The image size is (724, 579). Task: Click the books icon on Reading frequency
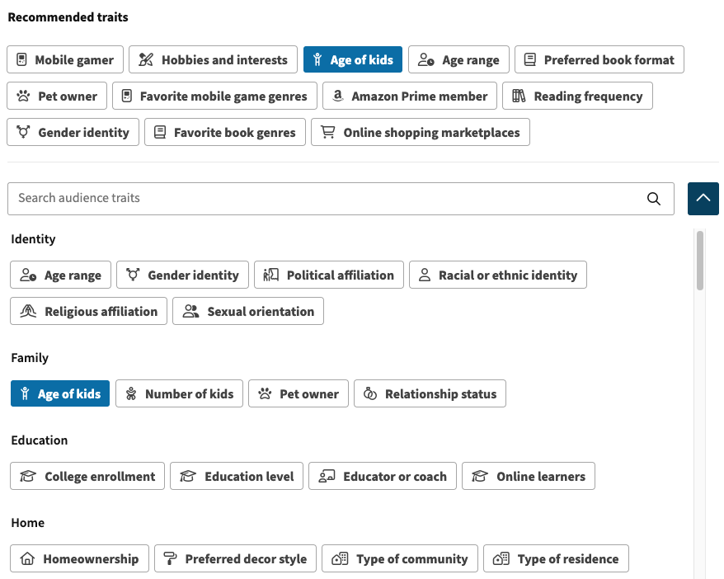[519, 96]
